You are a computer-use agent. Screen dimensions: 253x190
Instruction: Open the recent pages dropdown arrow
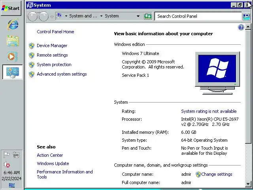pos(52,17)
